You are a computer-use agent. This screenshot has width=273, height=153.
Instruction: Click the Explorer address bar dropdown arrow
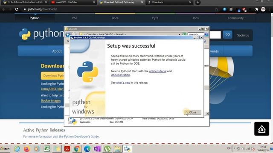coord(179,34)
